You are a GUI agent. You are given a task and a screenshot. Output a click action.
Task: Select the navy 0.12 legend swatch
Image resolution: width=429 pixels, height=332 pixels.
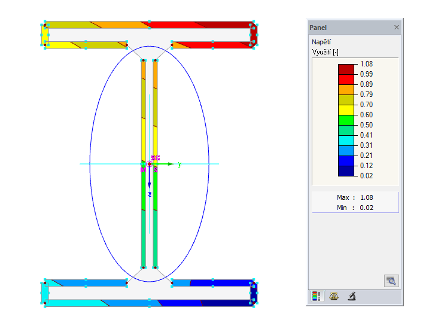click(346, 171)
